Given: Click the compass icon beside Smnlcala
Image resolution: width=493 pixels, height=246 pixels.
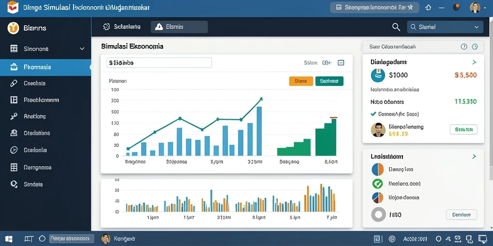Looking at the screenshot, I should pos(14,150).
